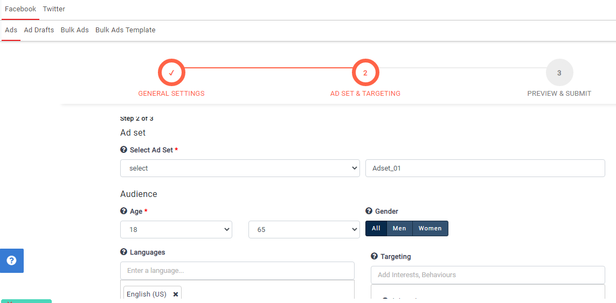Select All gender option
616x303 pixels.
(x=376, y=229)
